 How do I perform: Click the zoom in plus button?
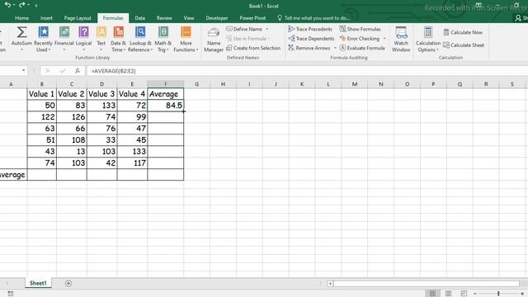(522, 294)
